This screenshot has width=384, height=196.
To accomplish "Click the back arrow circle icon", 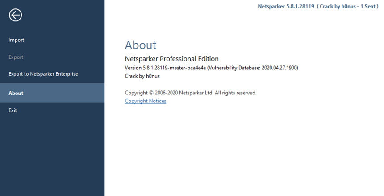I will pos(16,15).
